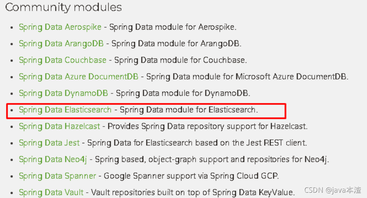The height and width of the screenshot is (198, 367).
Task: Click the Neo4j object-graph support description
Action: (x=212, y=160)
